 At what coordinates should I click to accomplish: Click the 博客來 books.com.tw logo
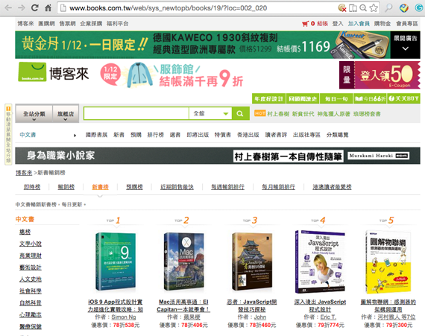pyautogui.click(x=54, y=72)
